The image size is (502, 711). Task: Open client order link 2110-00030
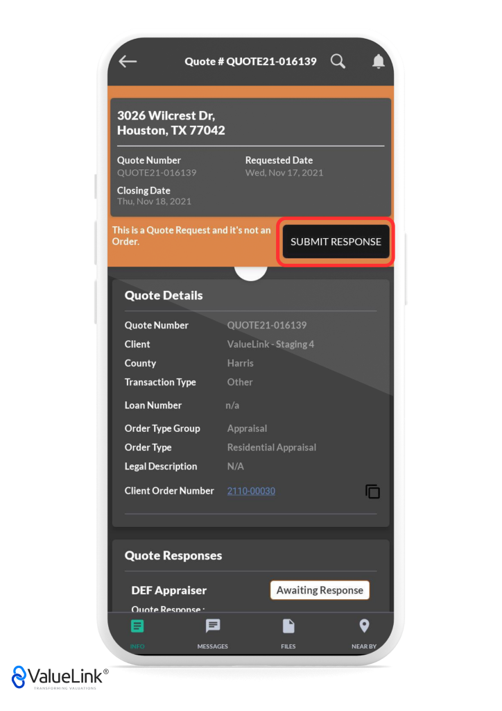(x=251, y=491)
